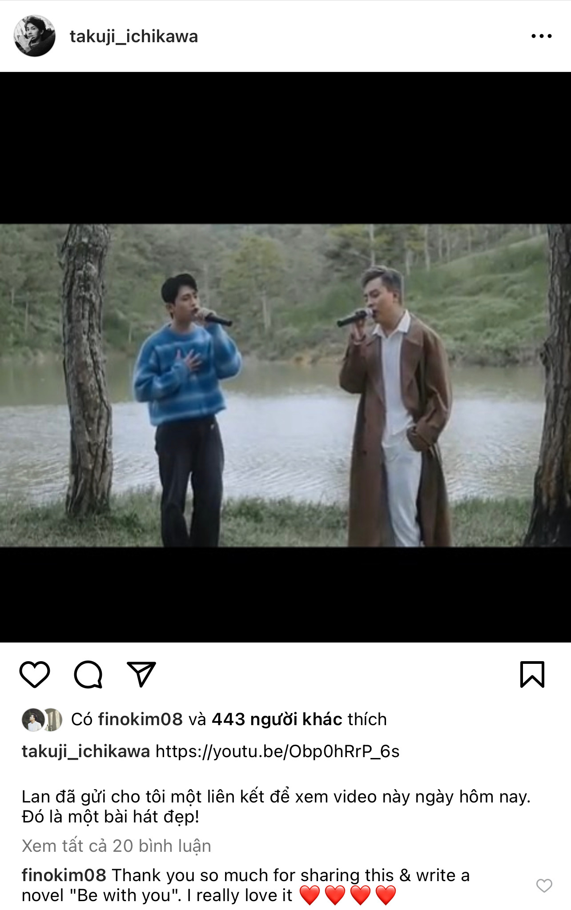
Task: Share the post via paper plane icon
Action: pos(141,675)
